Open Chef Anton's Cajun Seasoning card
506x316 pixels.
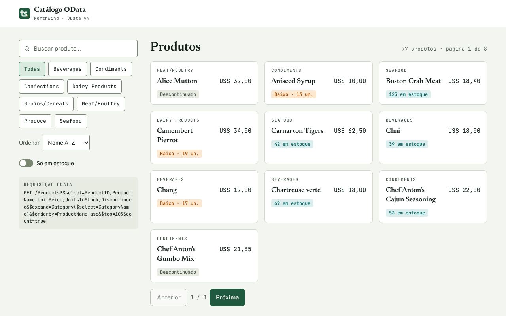click(433, 197)
